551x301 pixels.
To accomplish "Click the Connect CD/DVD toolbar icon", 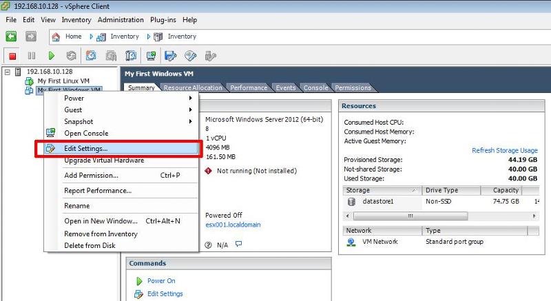I will (191, 56).
